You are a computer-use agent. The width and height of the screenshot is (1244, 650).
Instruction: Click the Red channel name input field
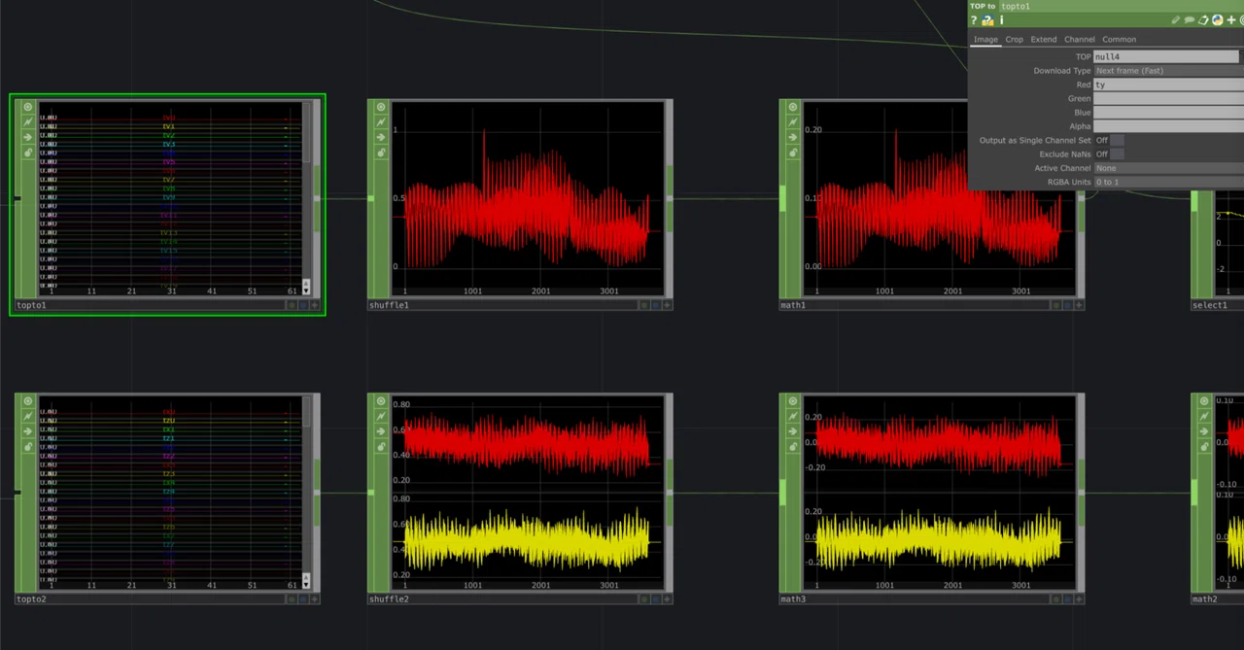coord(1167,85)
